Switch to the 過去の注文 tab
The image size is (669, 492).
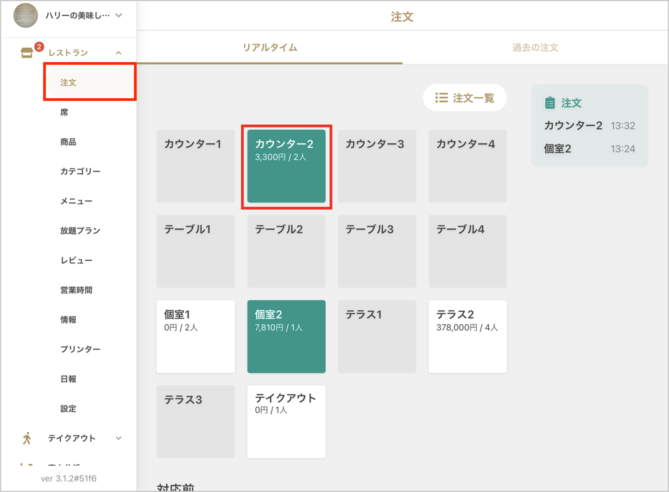click(x=535, y=48)
